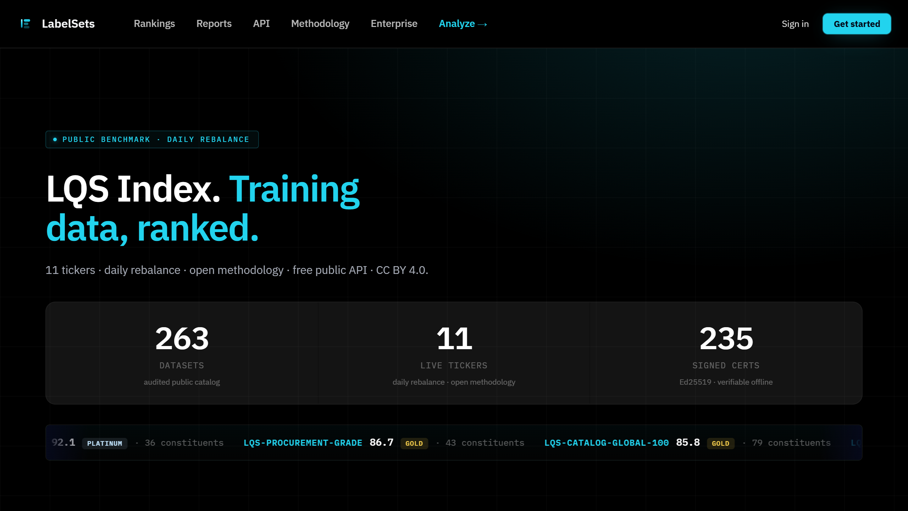The image size is (908, 511).
Task: Open the Methodology page
Action: [320, 24]
